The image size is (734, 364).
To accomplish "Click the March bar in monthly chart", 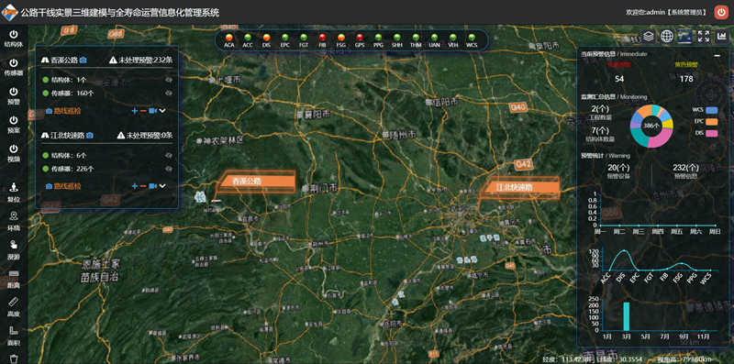I will pyautogui.click(x=627, y=316).
